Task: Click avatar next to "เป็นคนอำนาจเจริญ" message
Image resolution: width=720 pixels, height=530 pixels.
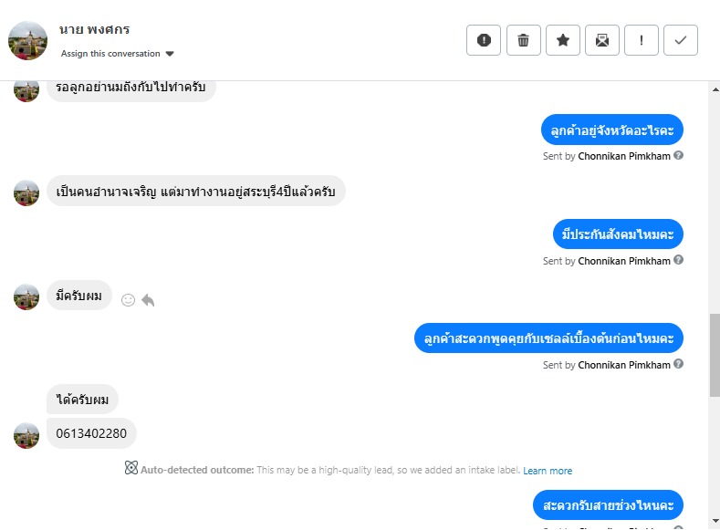Action: coord(26,192)
